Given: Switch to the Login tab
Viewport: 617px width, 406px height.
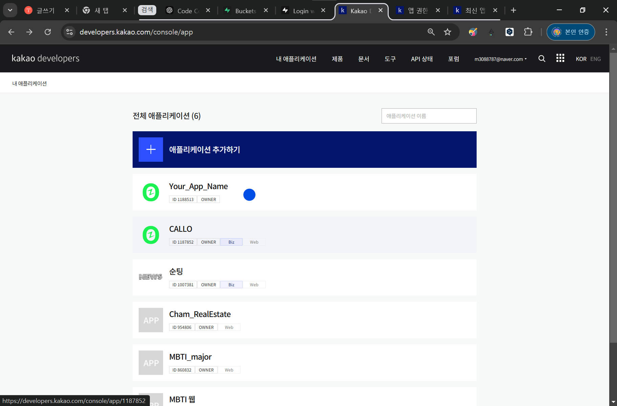Looking at the screenshot, I should (x=303, y=10).
